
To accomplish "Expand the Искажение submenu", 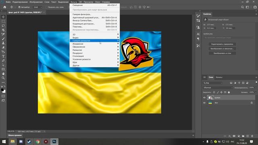I will pos(95,44).
